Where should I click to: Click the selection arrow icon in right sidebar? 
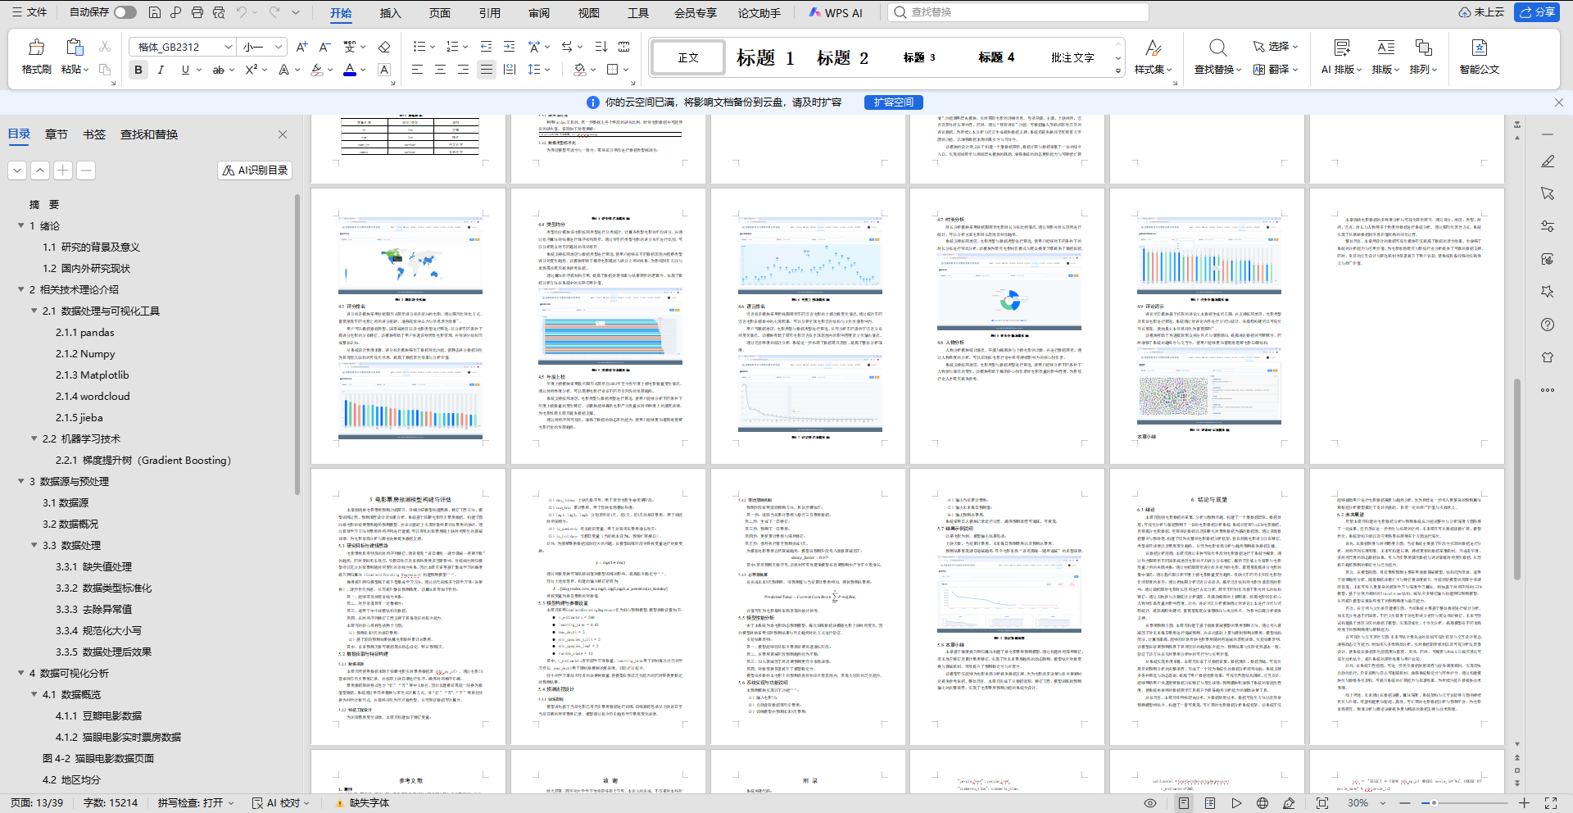(1548, 193)
